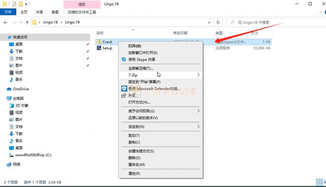Screen dimensions: 326x187
Task: Click the Microsoft Defender shield icon
Action: click(x=124, y=88)
